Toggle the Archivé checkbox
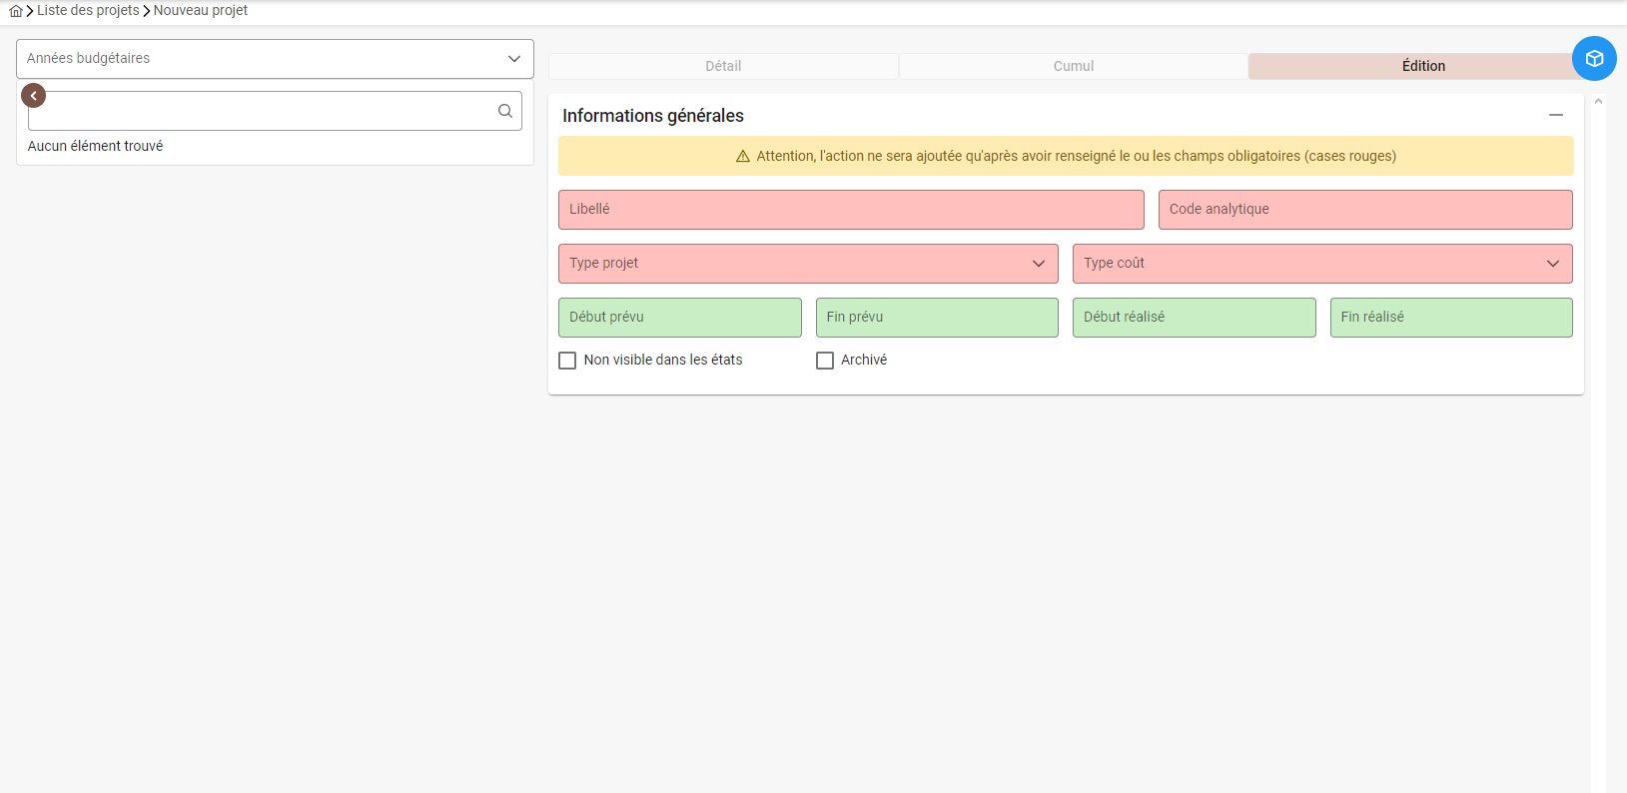This screenshot has width=1627, height=793. tap(825, 361)
